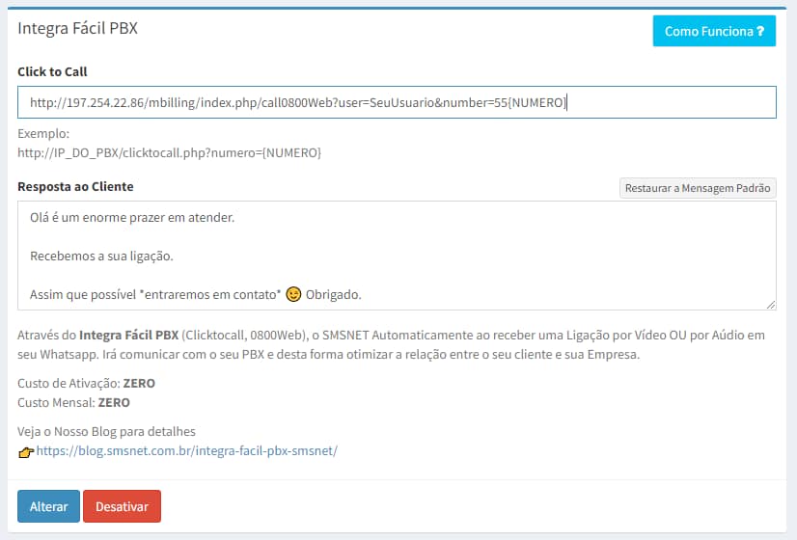This screenshot has width=797, height=540.
Task: Click the winking emoji in the message
Action: click(293, 294)
